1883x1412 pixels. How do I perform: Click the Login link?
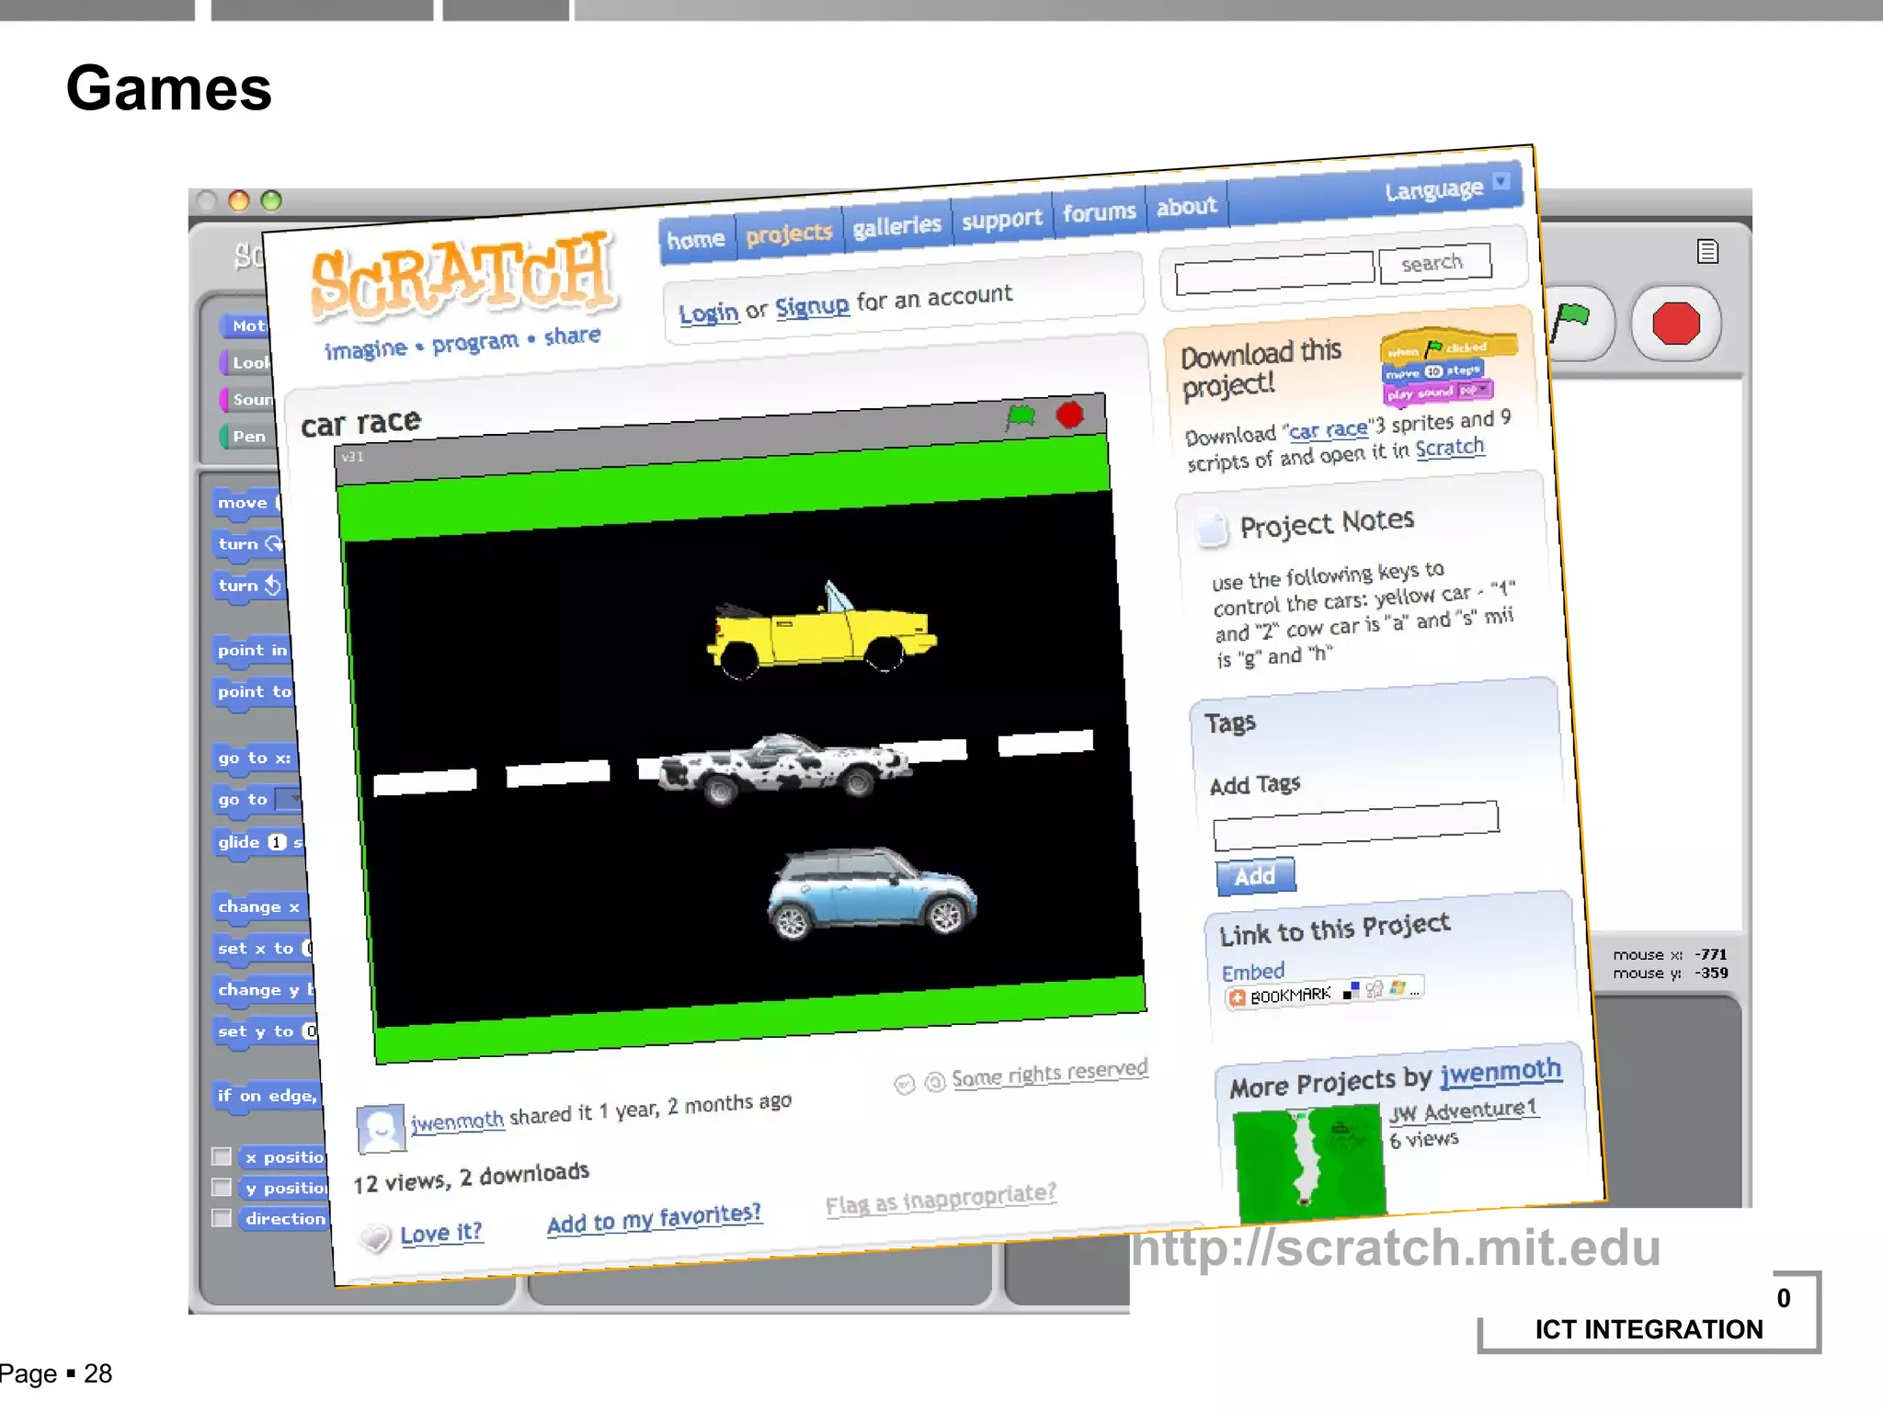tap(708, 313)
